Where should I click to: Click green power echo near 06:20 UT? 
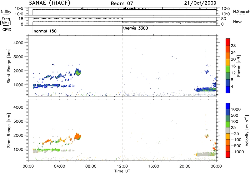pos(78,72)
